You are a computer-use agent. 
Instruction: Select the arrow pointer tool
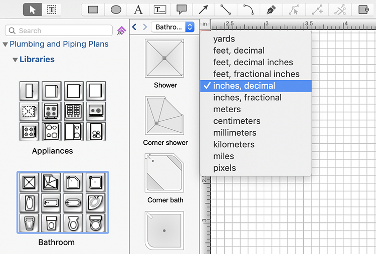(x=33, y=9)
